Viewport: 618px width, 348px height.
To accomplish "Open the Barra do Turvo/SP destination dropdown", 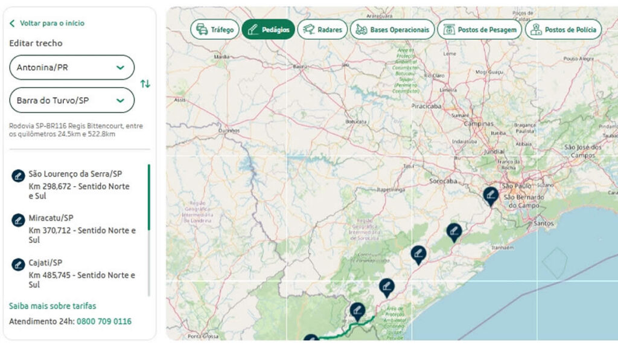I will click(x=72, y=100).
